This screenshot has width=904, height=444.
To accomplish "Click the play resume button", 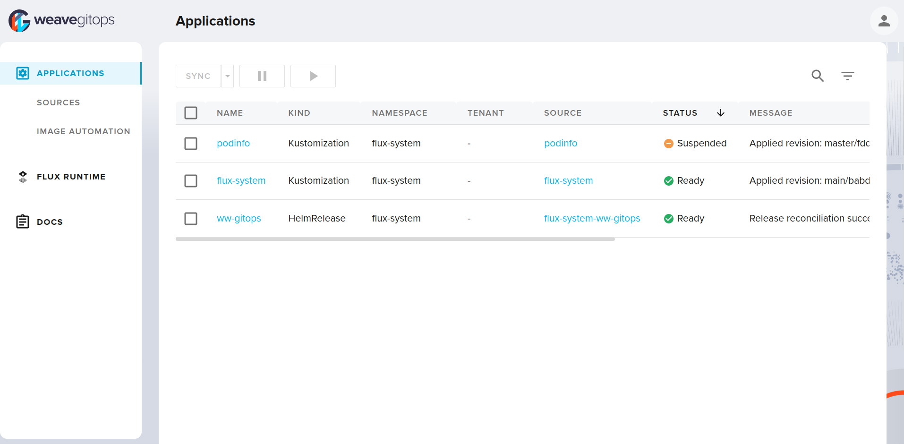I will [313, 76].
